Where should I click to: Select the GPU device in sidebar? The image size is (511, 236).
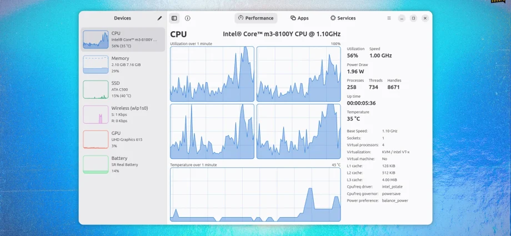pyautogui.click(x=123, y=139)
